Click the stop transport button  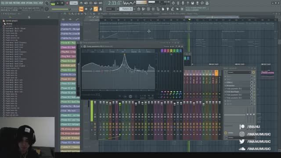coord(62,3)
